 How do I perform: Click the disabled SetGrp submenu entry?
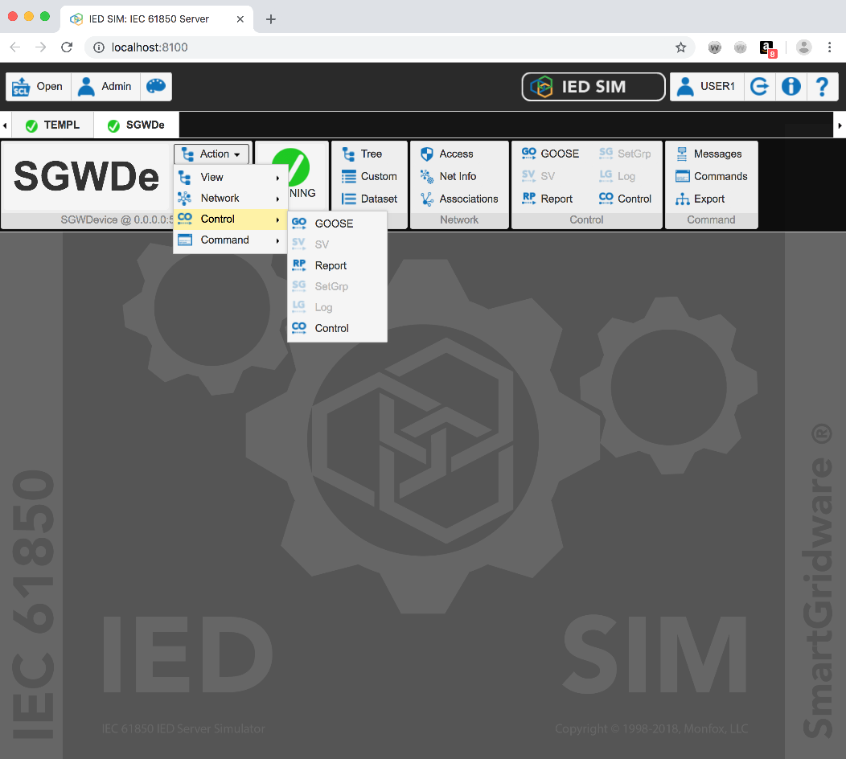[337, 286]
